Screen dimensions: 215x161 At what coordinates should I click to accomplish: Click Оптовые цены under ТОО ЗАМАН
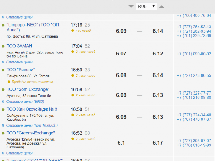click(19, 62)
